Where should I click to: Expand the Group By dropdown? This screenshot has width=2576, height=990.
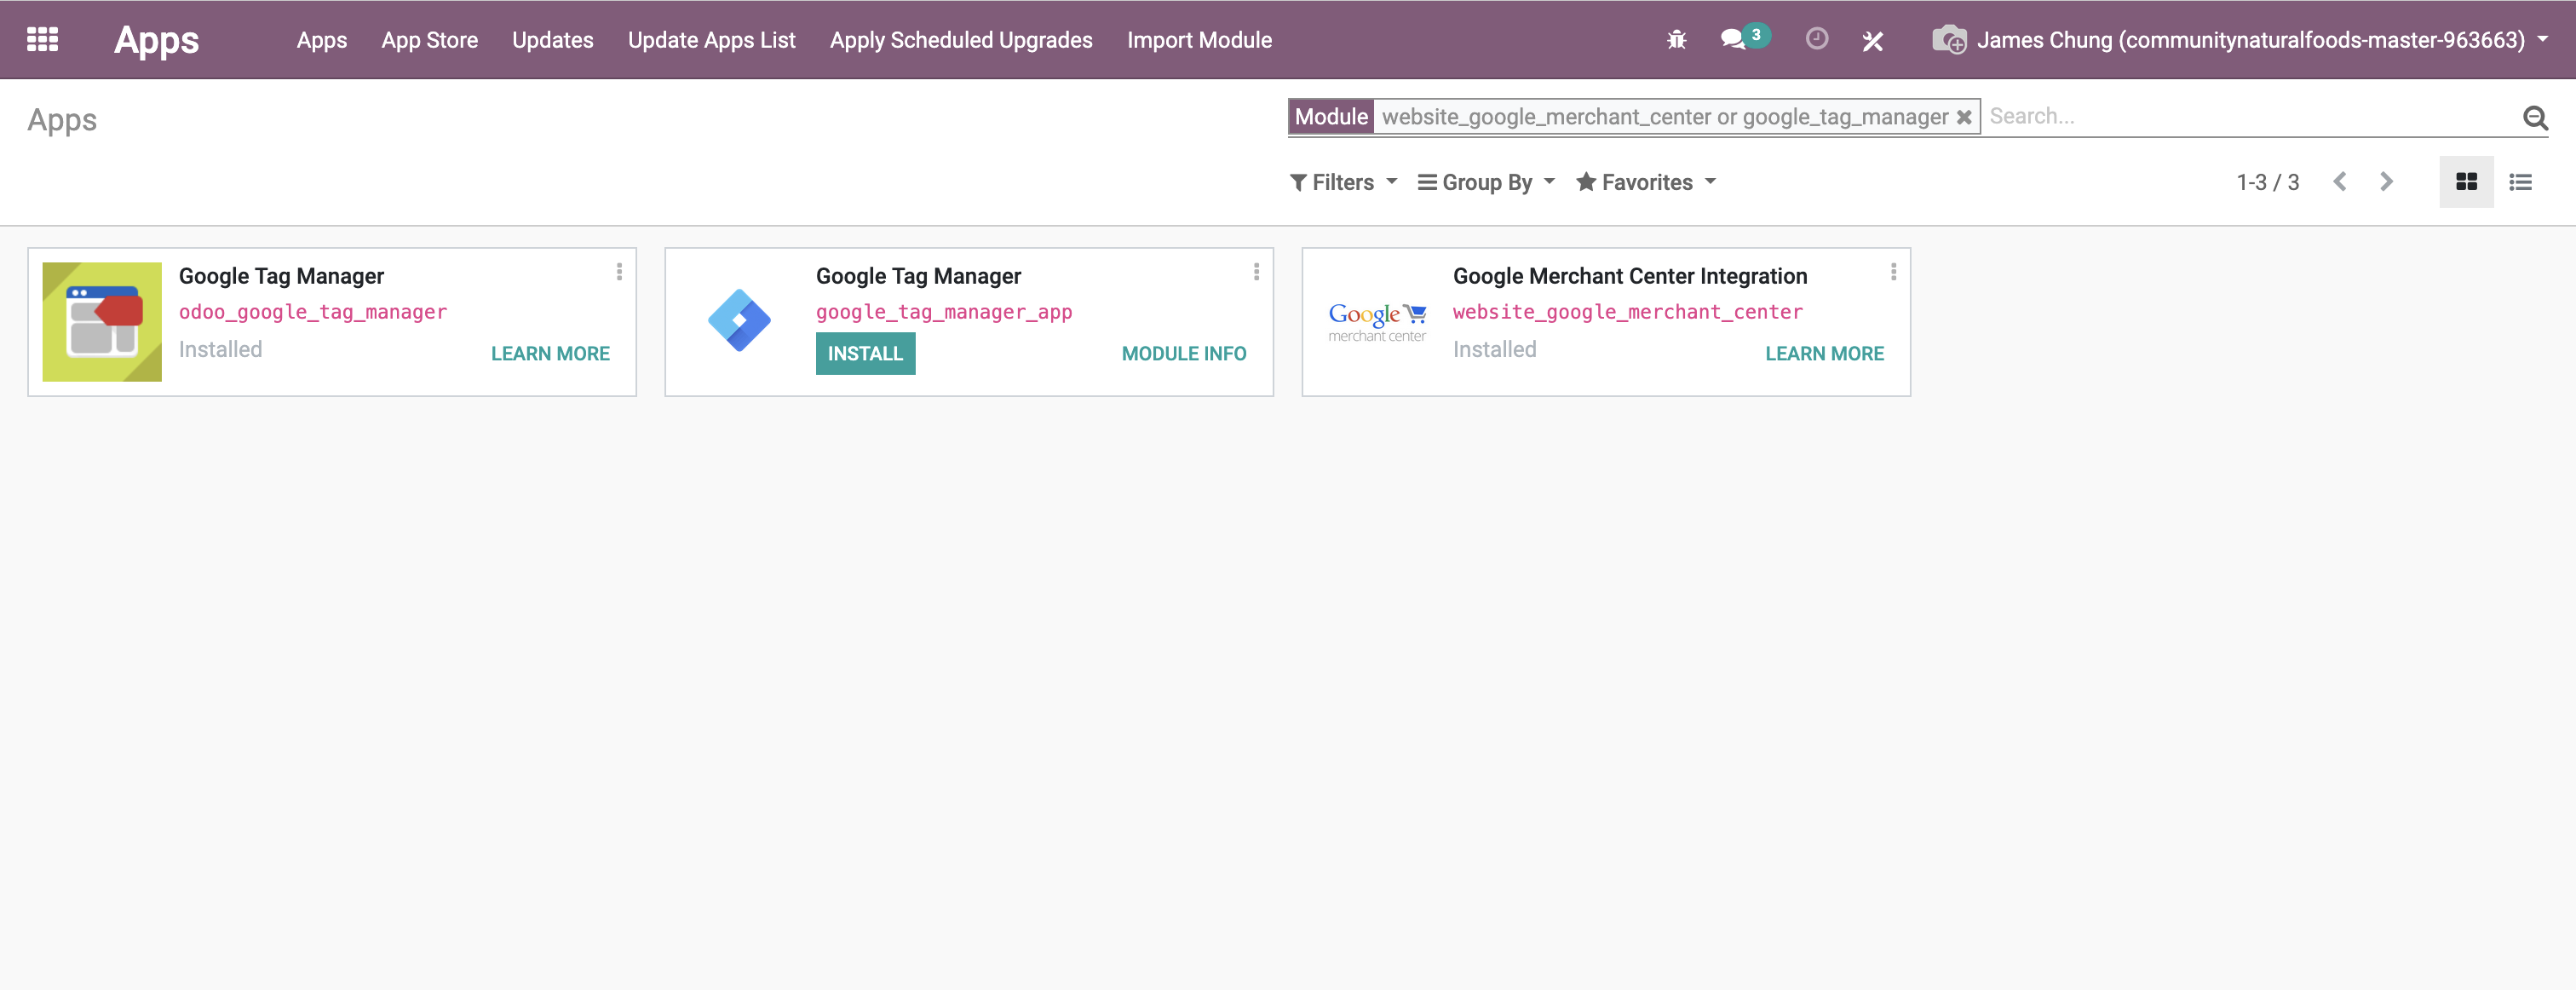coord(1486,182)
